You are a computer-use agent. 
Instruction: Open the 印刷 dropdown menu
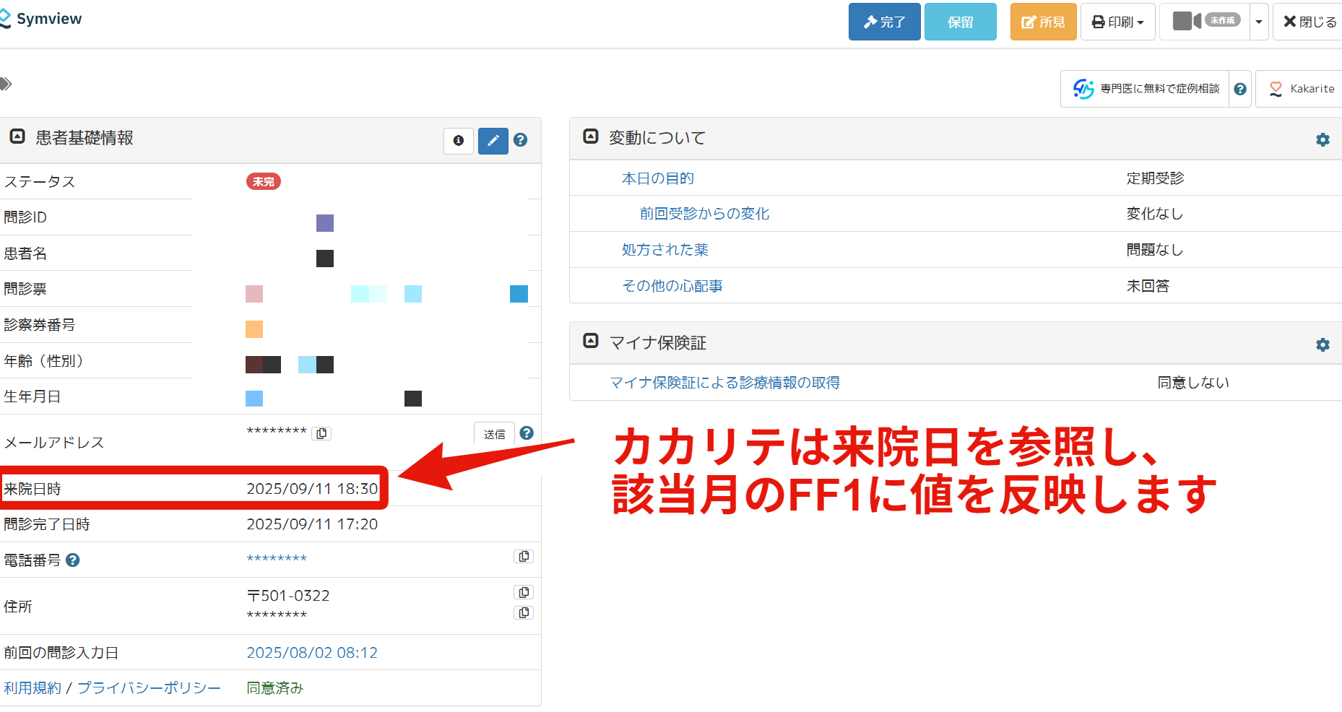[1117, 22]
